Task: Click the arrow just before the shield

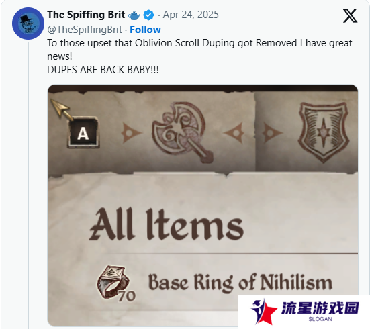Action: click(x=272, y=132)
